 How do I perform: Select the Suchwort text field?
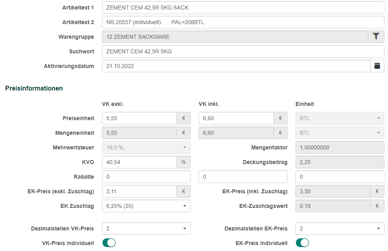[x=242, y=51]
